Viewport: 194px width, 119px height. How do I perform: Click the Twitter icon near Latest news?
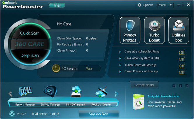point(180,85)
